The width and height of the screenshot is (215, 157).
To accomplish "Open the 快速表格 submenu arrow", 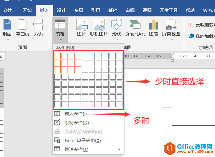I will (119, 149).
